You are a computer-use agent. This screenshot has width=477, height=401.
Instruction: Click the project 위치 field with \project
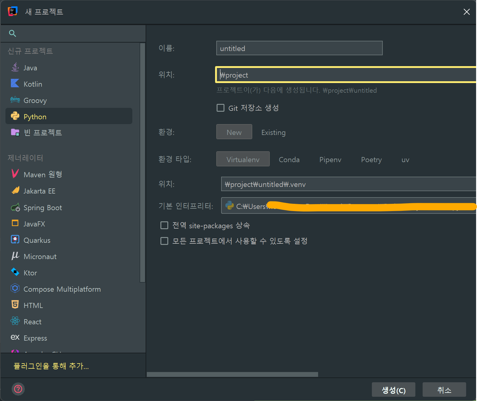pyautogui.click(x=346, y=75)
